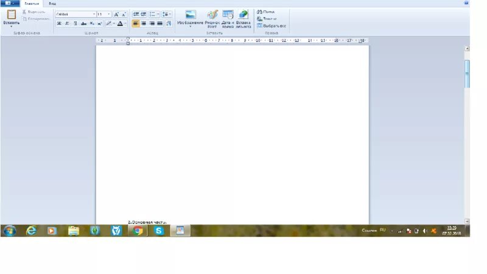Select align text left
Viewport: 487px width, 274px height.
[136, 24]
